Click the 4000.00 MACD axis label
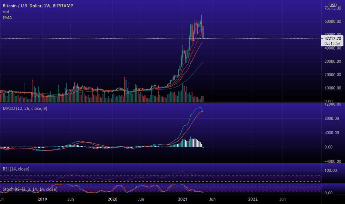Viewport: 345px width, 204px height. (332, 133)
